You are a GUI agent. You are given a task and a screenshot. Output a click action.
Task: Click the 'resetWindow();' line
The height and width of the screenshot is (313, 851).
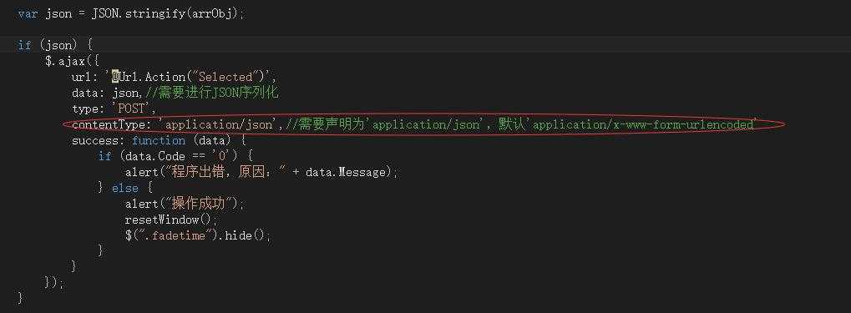click(171, 220)
